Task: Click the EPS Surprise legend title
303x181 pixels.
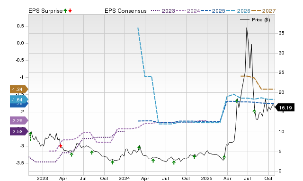Action: pos(45,11)
